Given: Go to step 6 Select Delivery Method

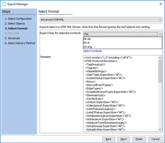Looking at the screenshot, I should [20, 43].
